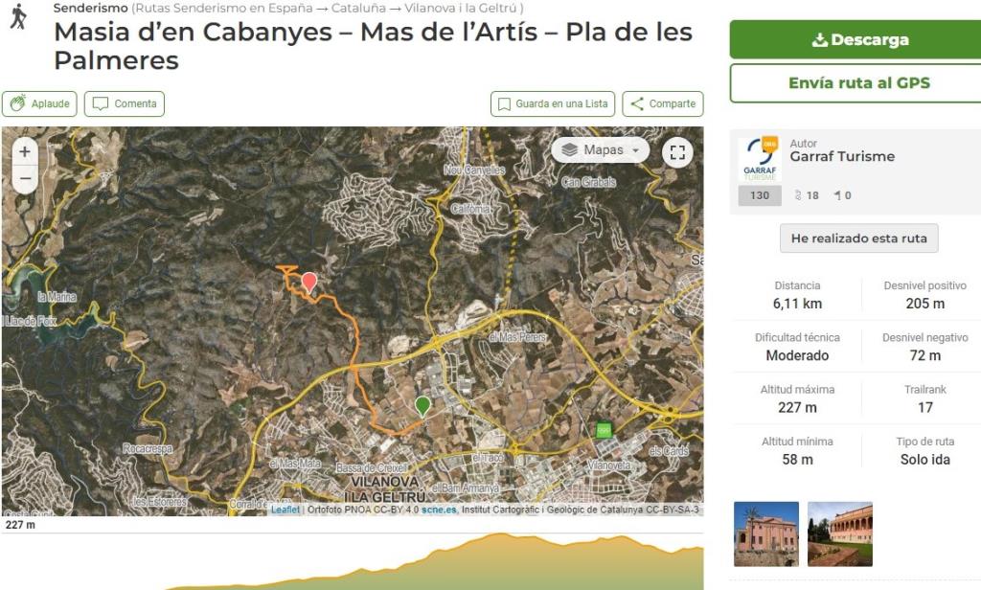
Task: Open the Comenta comment button
Action: tap(125, 103)
